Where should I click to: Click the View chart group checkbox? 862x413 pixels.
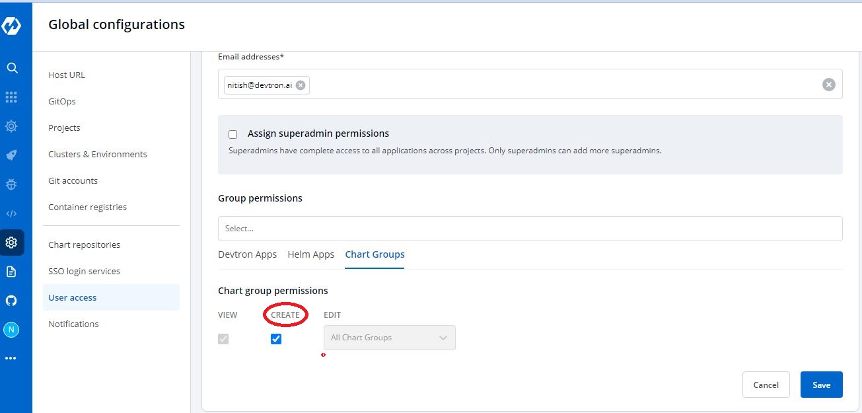click(x=223, y=339)
